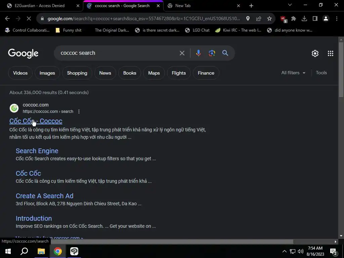The image size is (344, 258).
Task: Open a new browser tab
Action: tap(251, 6)
